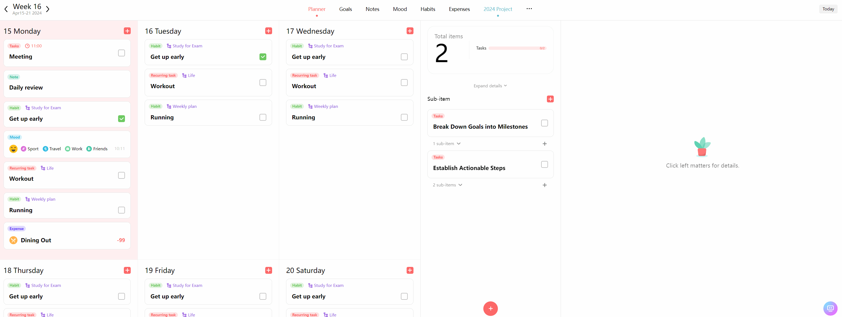Check Tuesday's Workout task
Viewport: 842px width, 317px height.
[263, 83]
